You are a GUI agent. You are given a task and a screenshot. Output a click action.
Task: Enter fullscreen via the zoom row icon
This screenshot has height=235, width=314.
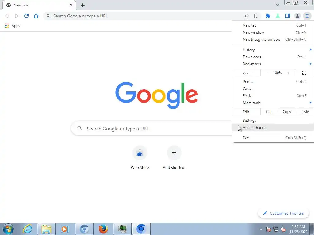click(x=304, y=73)
